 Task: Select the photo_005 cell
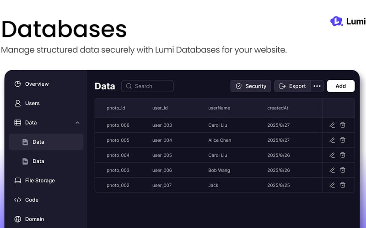pyautogui.click(x=118, y=140)
